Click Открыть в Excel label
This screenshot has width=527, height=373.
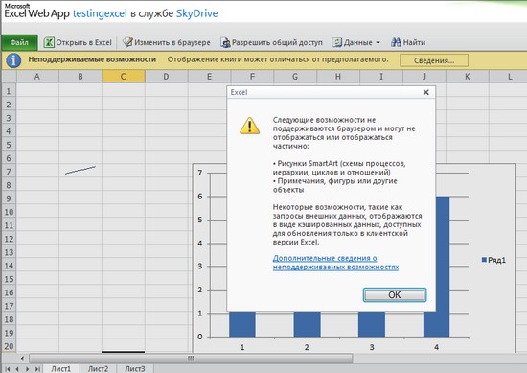[83, 43]
